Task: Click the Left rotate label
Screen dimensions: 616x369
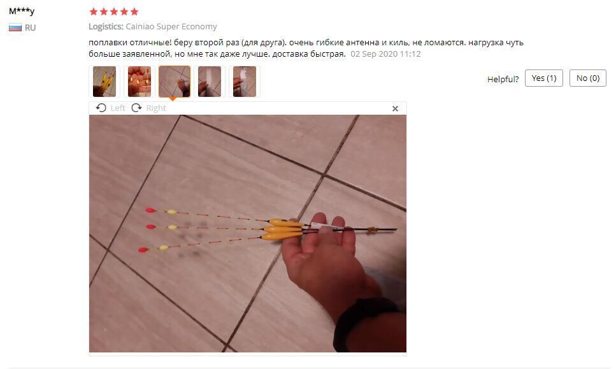Action: pyautogui.click(x=118, y=108)
